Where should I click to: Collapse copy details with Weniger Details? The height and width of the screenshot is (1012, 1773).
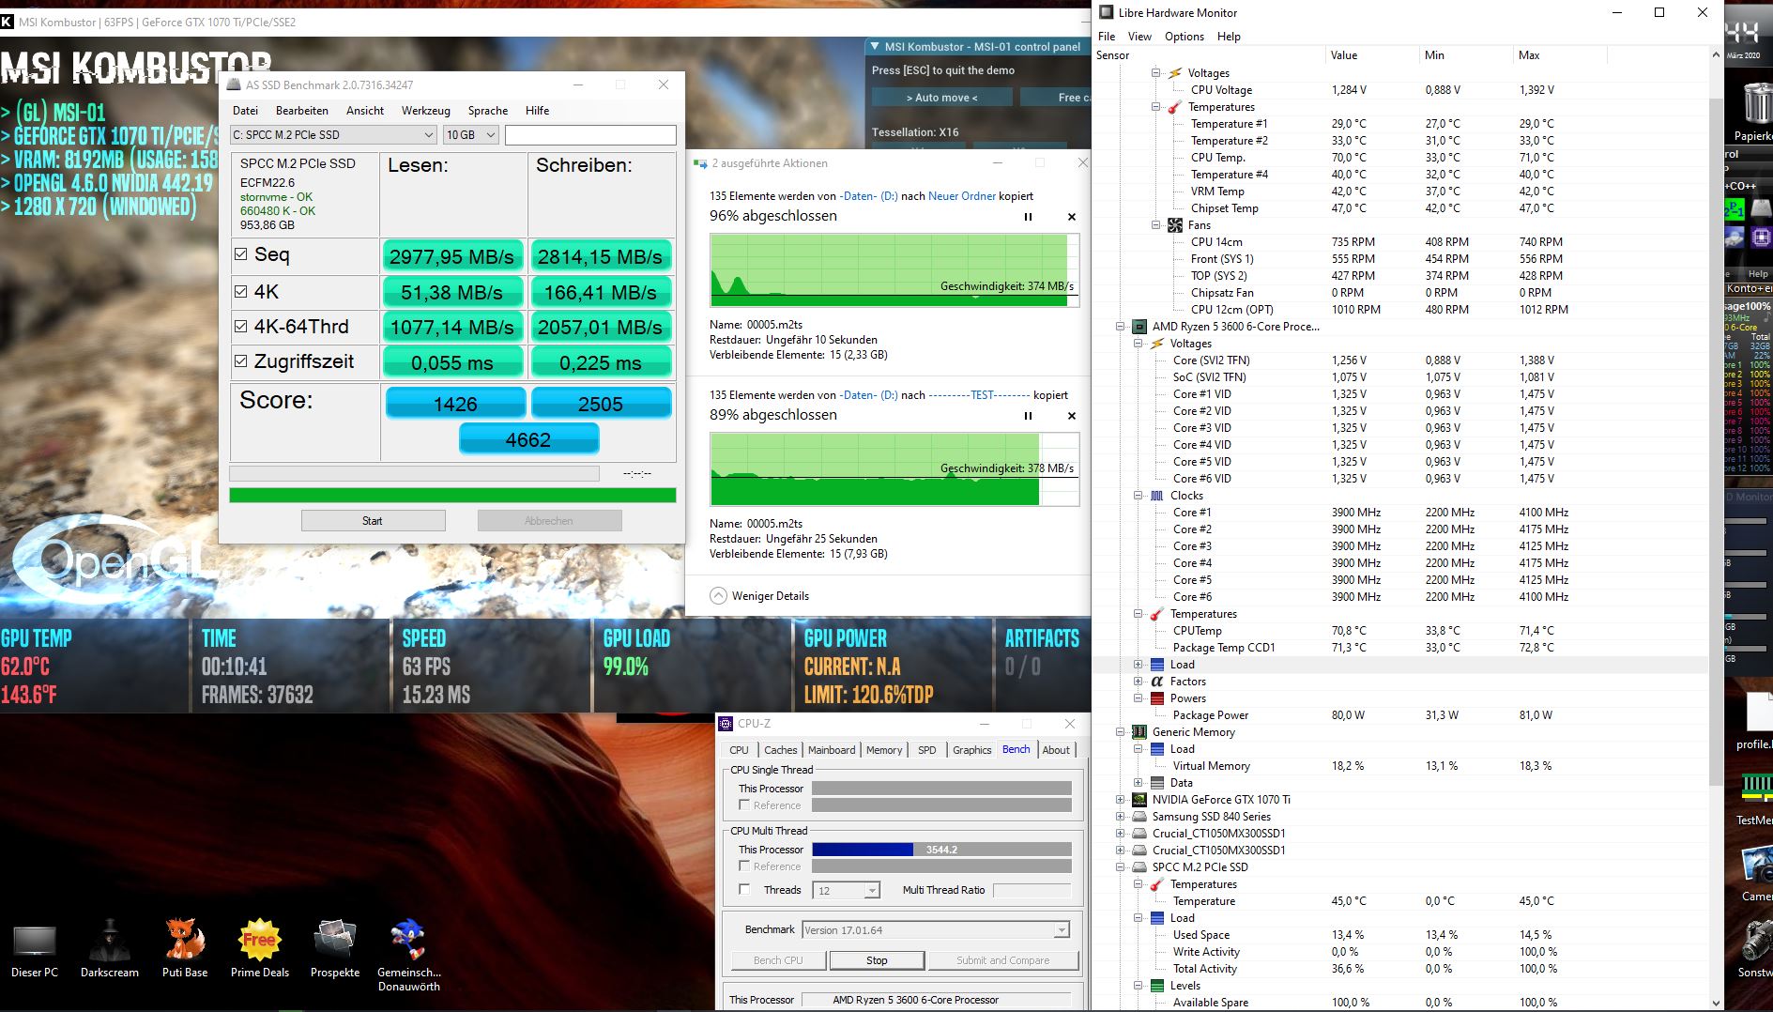(x=759, y=596)
